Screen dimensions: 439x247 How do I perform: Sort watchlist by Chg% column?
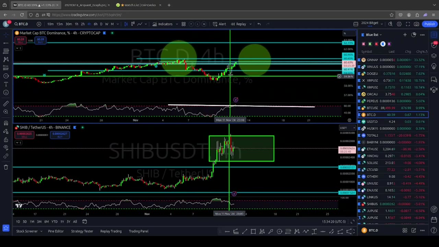(x=421, y=52)
